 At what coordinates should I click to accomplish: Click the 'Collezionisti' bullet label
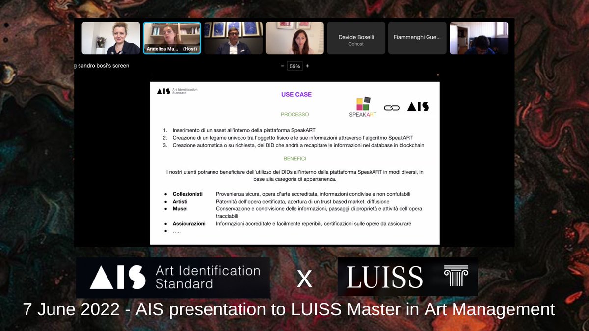pos(187,194)
